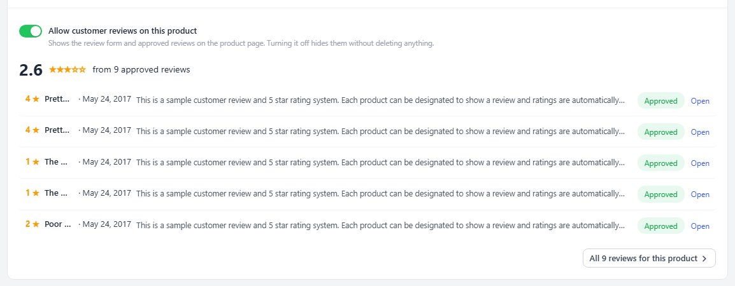This screenshot has width=735, height=286.
Task: Open the second 4-star 'Prett...' review
Action: pyautogui.click(x=700, y=132)
